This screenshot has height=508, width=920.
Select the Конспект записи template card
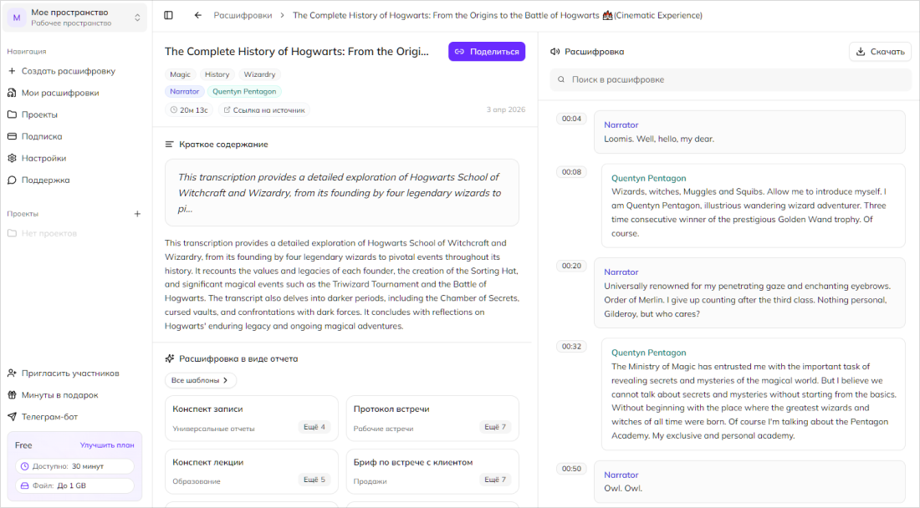(251, 418)
